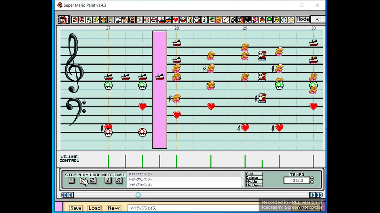Pick the Goomba instrument
This screenshot has height=213, width=380.
click(x=240, y=20)
